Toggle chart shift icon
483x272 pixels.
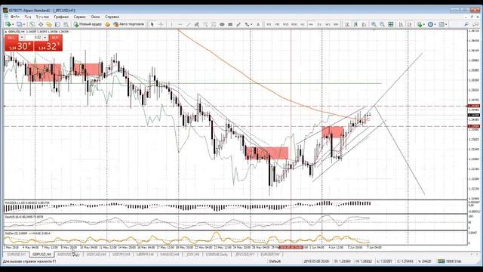coord(410,24)
